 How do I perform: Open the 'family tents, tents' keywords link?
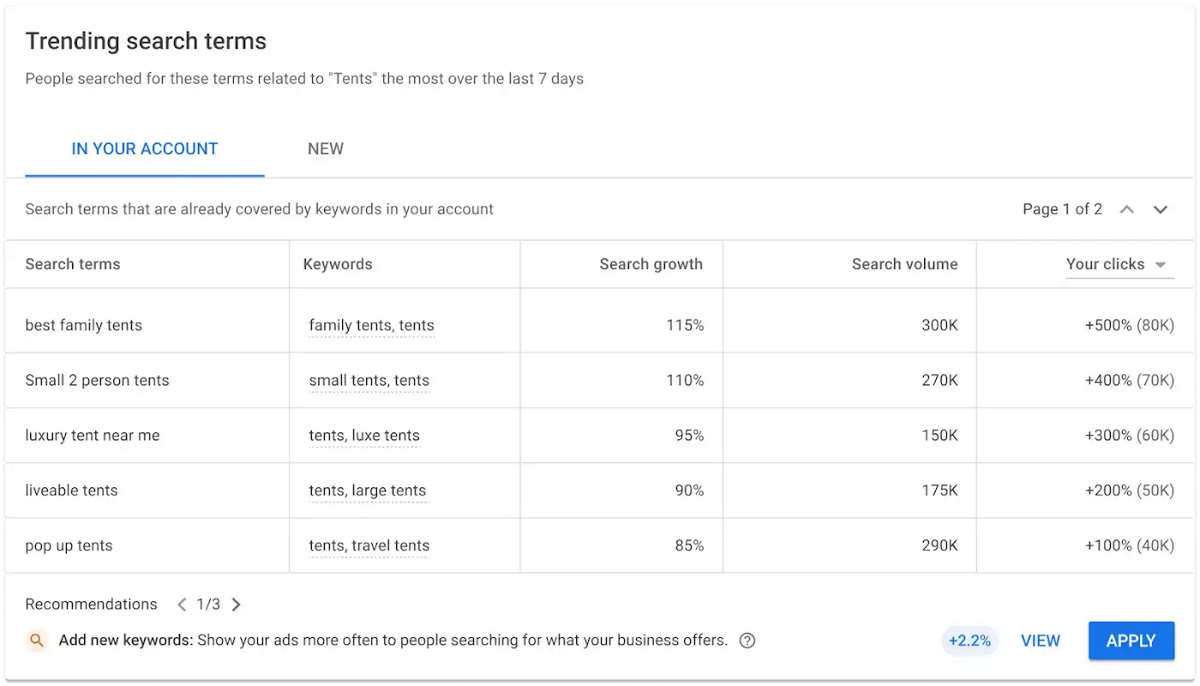pyautogui.click(x=371, y=325)
